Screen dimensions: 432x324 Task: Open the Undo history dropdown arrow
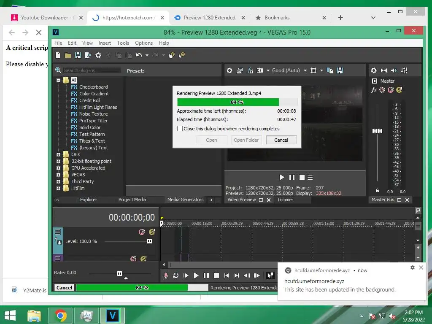coord(147,55)
